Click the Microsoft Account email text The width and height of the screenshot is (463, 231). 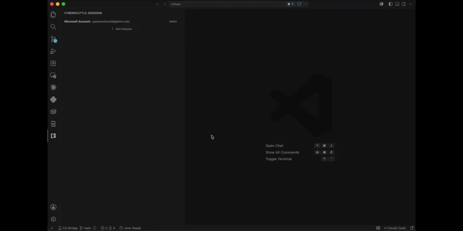pos(111,22)
